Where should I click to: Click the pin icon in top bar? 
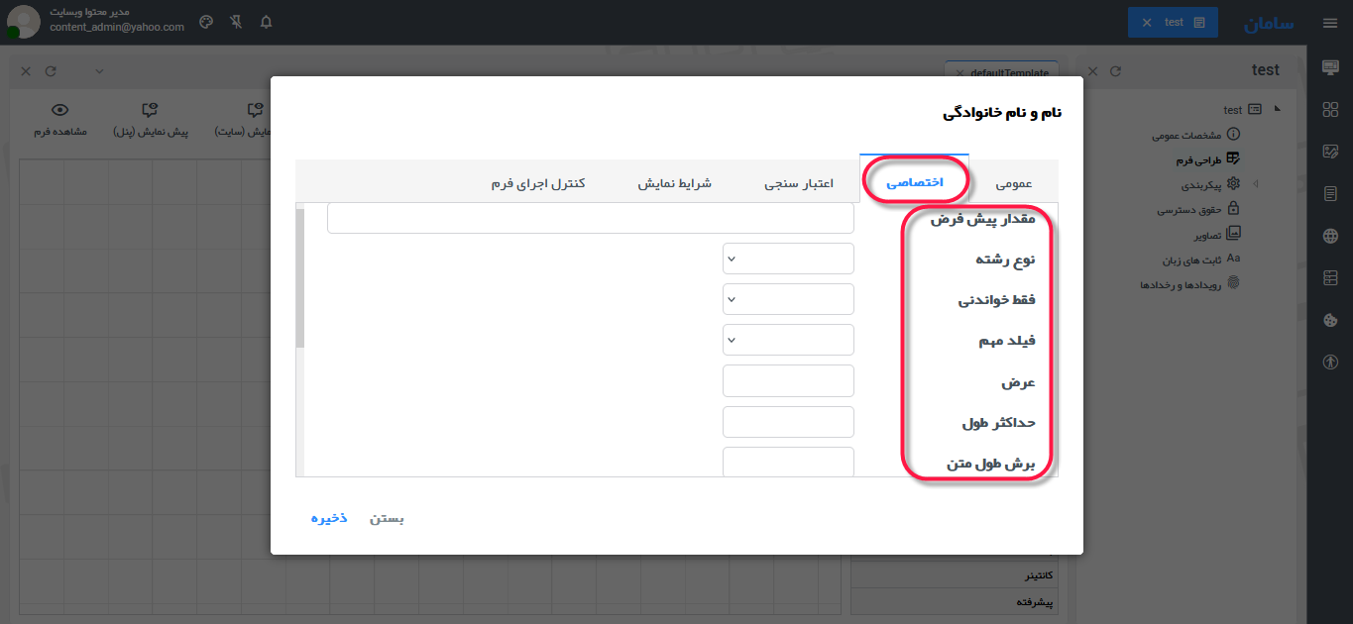pyautogui.click(x=236, y=22)
